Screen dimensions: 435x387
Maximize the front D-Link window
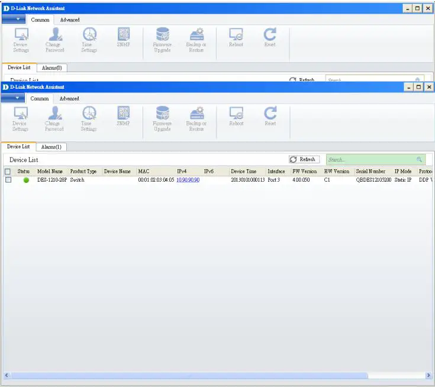click(x=418, y=88)
